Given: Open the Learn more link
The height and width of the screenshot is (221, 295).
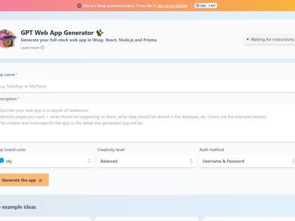Looking at the screenshot, I should tap(33, 48).
